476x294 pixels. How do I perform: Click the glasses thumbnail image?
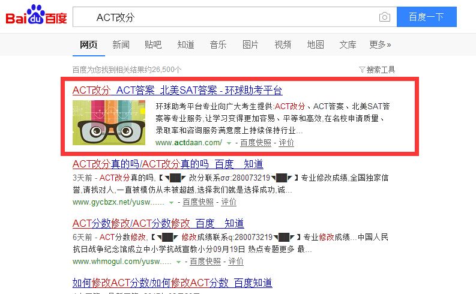[x=109, y=122]
